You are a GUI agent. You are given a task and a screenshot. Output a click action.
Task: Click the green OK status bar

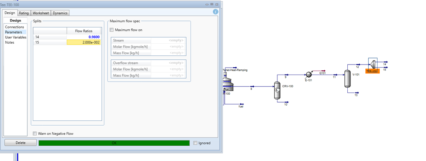(114, 143)
